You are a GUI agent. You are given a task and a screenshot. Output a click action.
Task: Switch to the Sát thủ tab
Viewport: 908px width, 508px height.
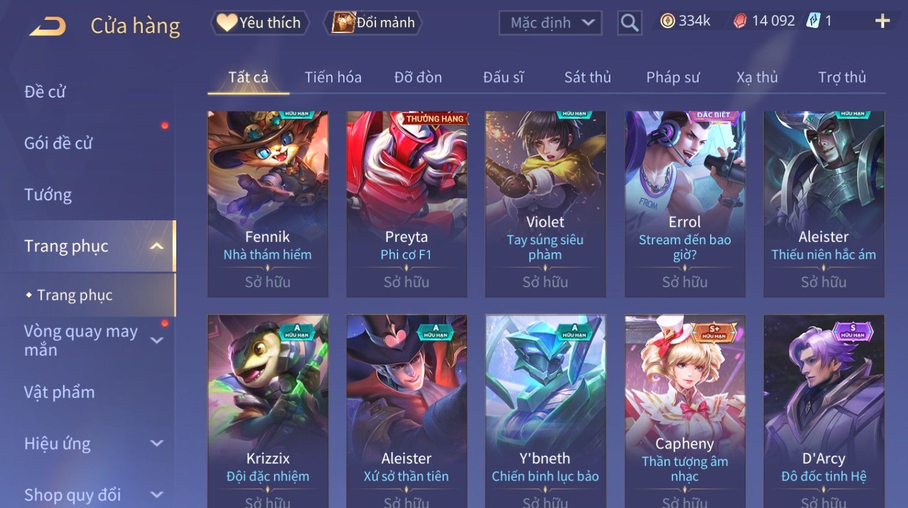(587, 77)
